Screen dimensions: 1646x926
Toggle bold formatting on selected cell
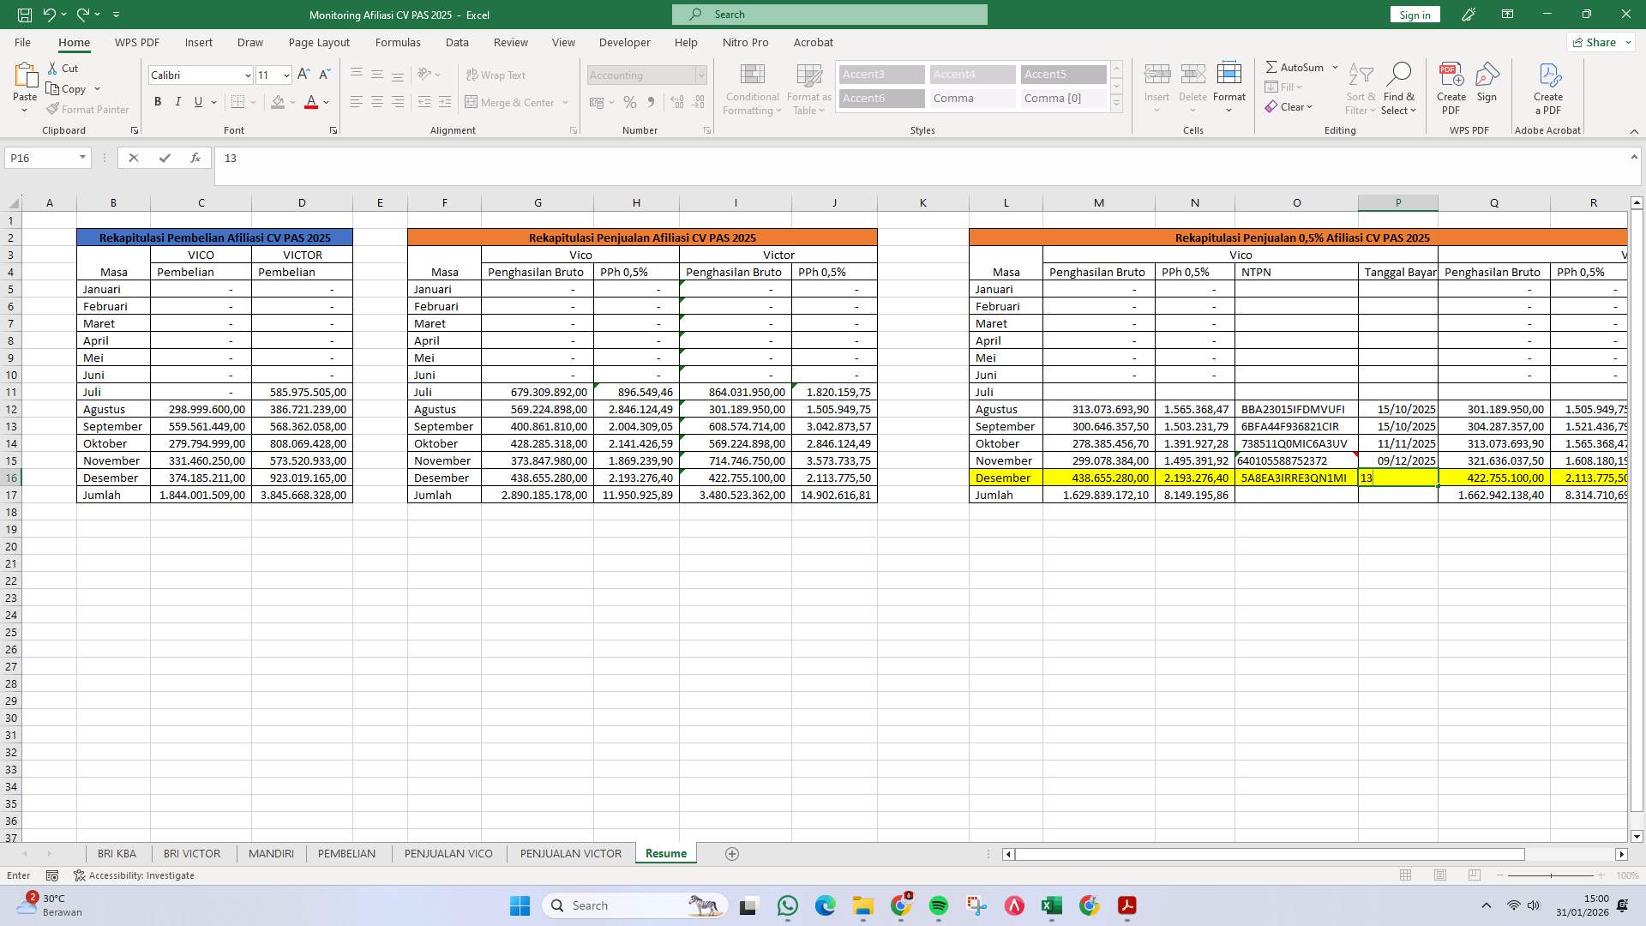[x=158, y=101]
